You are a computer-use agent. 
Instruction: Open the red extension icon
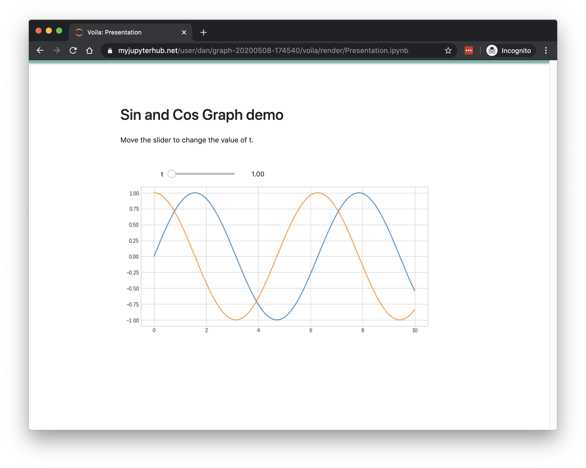pyautogui.click(x=469, y=51)
